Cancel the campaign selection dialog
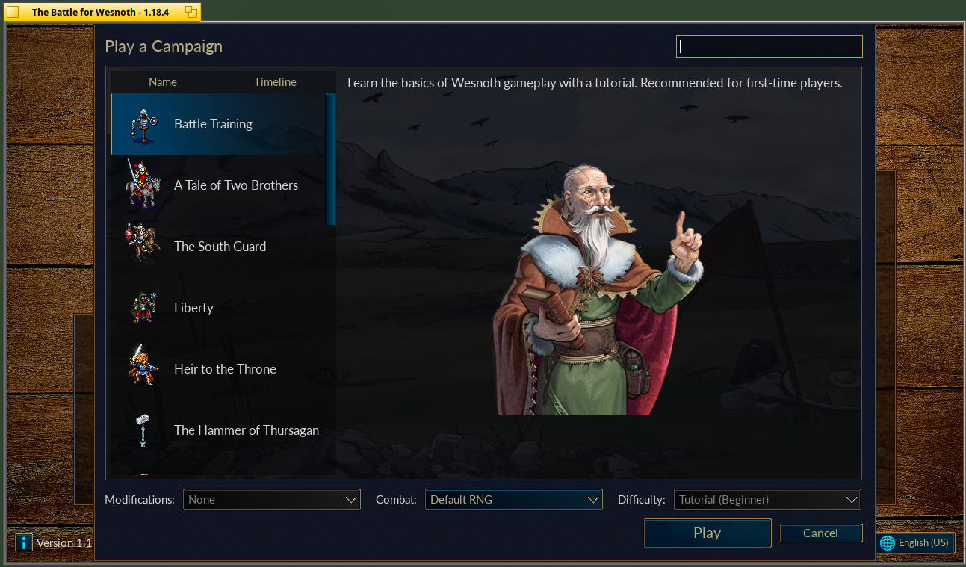Viewport: 966px width, 567px height. click(821, 533)
